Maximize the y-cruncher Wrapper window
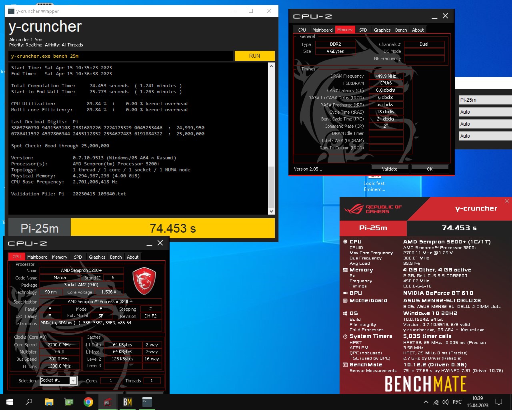The image size is (512, 410). [251, 11]
